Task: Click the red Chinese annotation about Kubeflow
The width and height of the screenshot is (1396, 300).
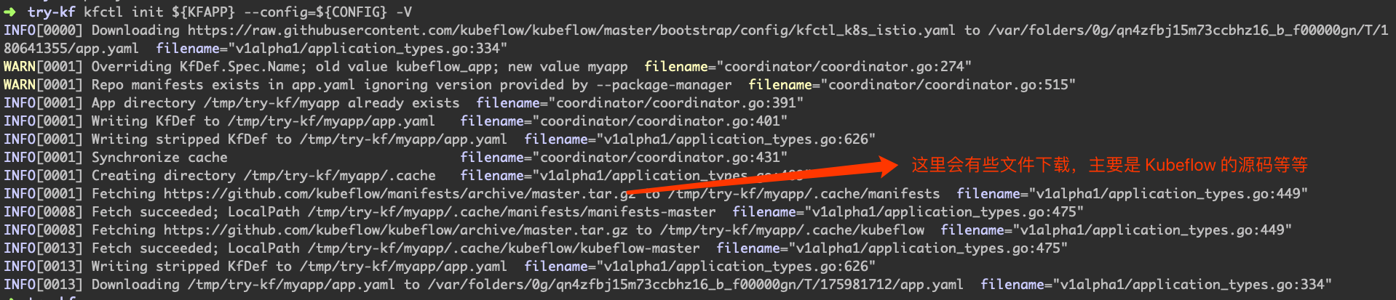Action: point(1109,166)
